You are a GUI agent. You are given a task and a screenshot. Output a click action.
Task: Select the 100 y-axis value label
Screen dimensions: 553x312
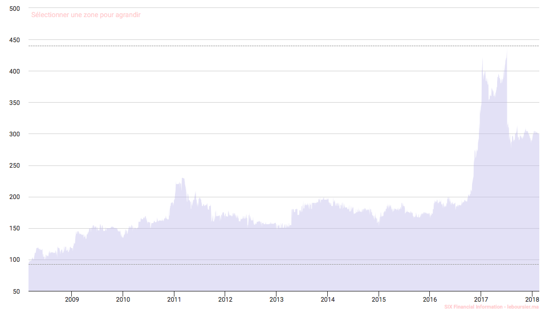(x=15, y=260)
